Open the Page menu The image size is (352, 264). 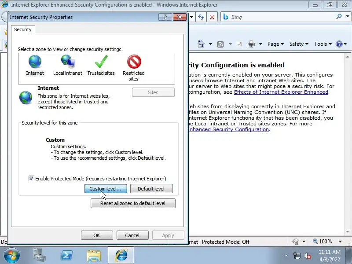(275, 44)
